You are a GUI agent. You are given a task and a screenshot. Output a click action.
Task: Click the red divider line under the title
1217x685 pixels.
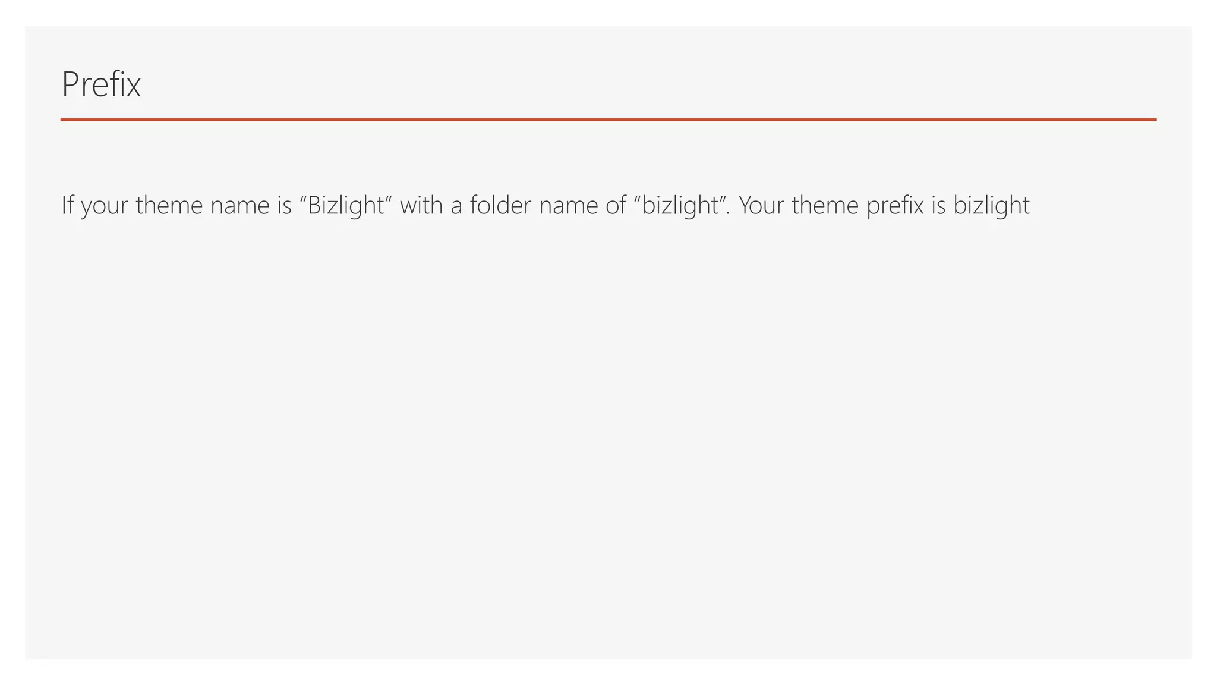608,120
